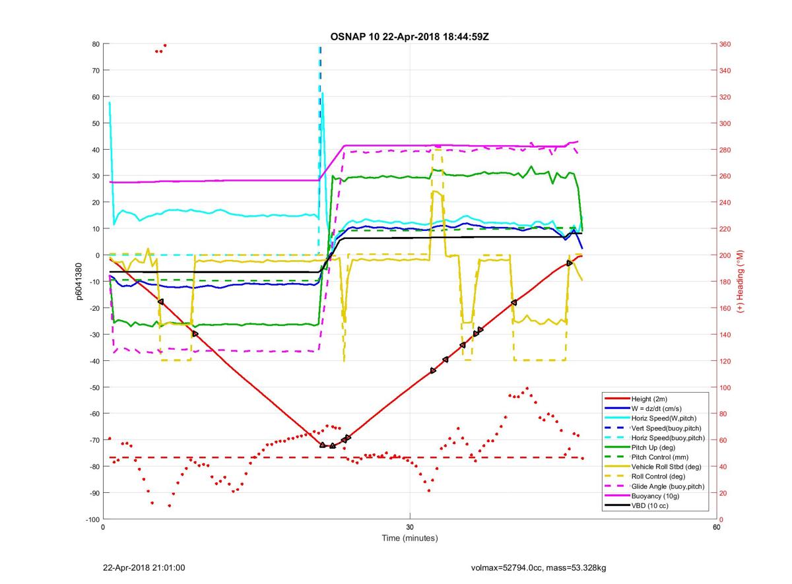Viewport: 792px width, 584px height.
Task: Select the volmax=52794.0cc, mass=53.328kg footer text
Action: (539, 568)
